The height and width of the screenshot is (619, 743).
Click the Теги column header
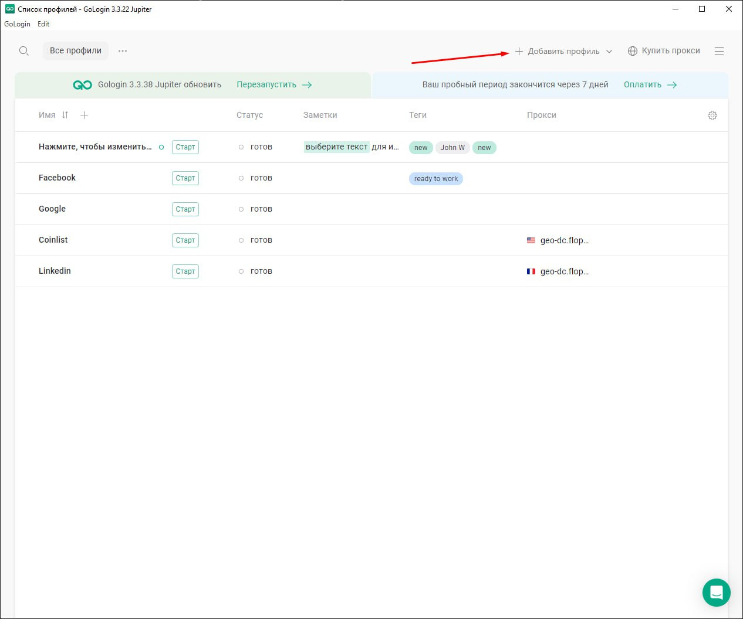418,115
